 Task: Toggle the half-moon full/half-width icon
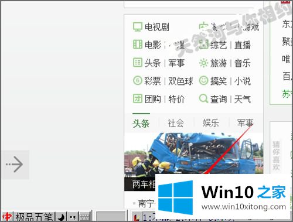pyautogui.click(x=62, y=217)
